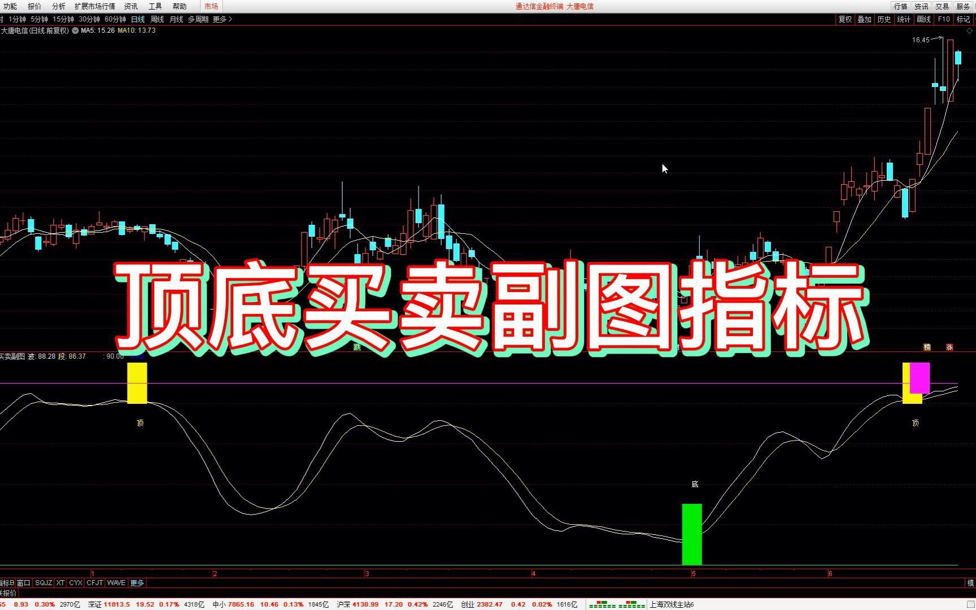
Task: Switch to 15分钟 chart period
Action: [63, 19]
